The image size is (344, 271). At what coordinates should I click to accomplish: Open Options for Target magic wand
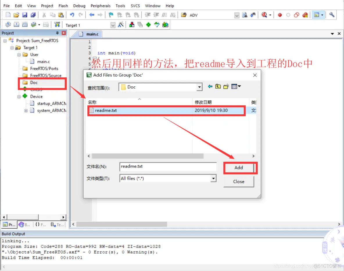[121, 25]
